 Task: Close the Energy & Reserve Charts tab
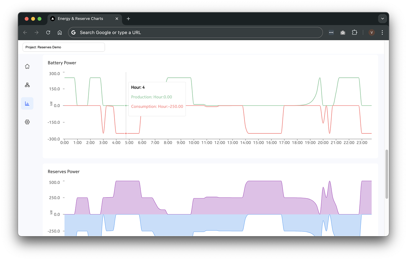tap(117, 19)
